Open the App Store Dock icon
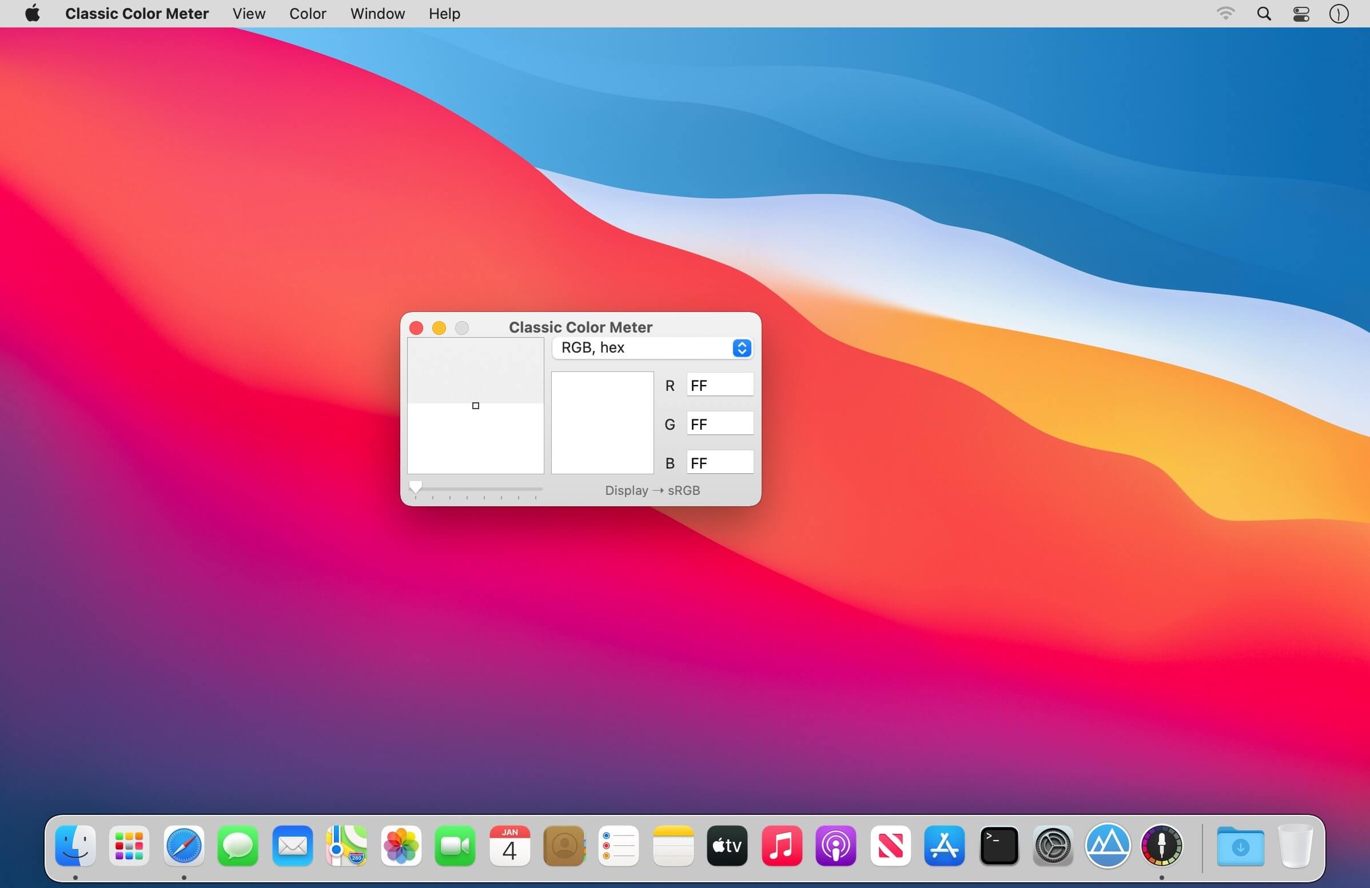 [x=944, y=846]
